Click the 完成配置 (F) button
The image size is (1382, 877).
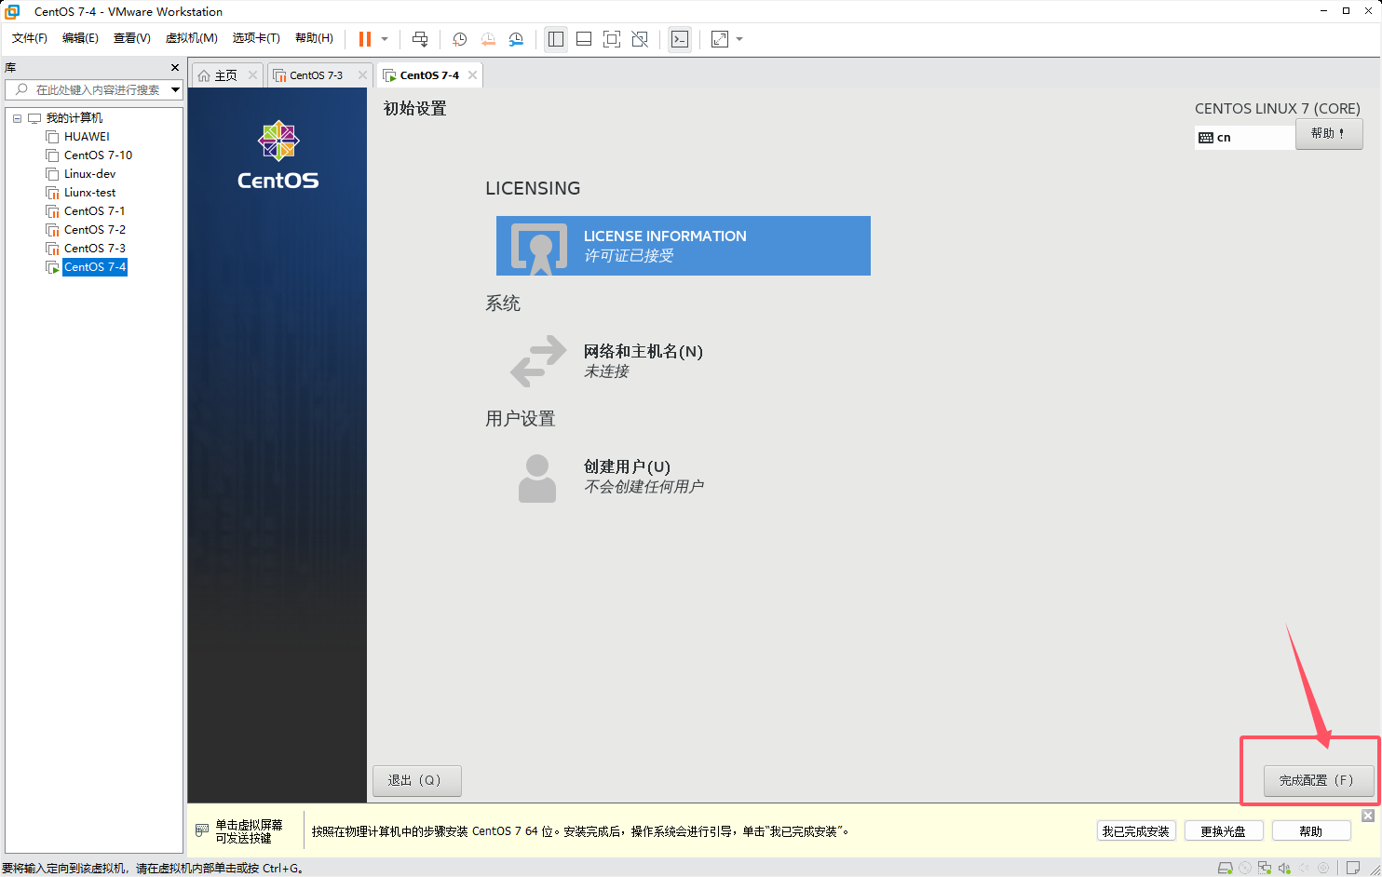[1319, 780]
